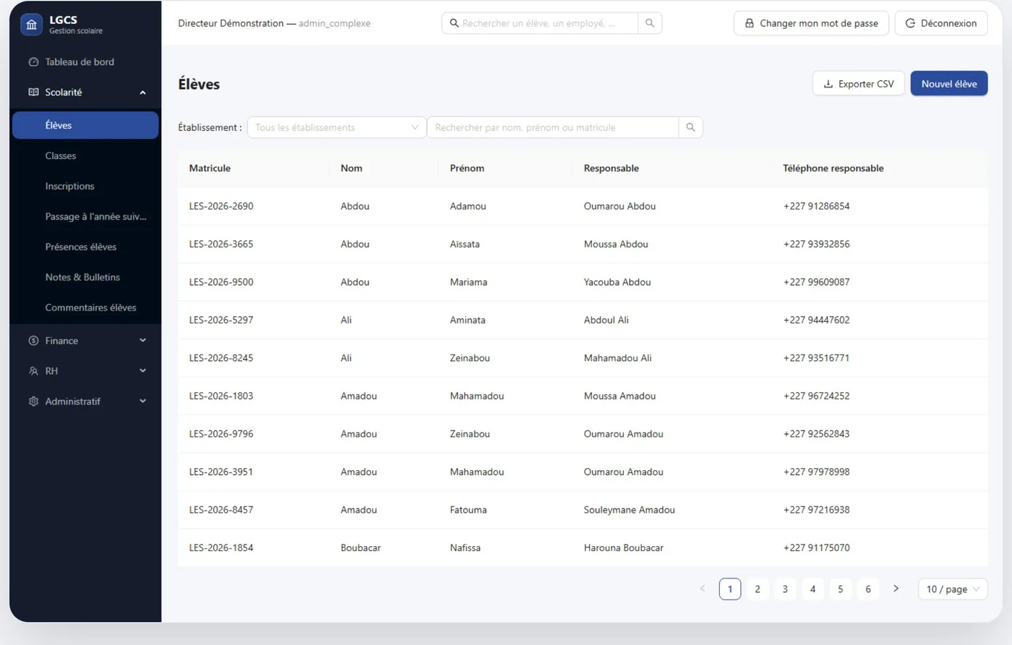The height and width of the screenshot is (645, 1012).
Task: Collapse the Scolarité section chevron
Action: click(142, 92)
